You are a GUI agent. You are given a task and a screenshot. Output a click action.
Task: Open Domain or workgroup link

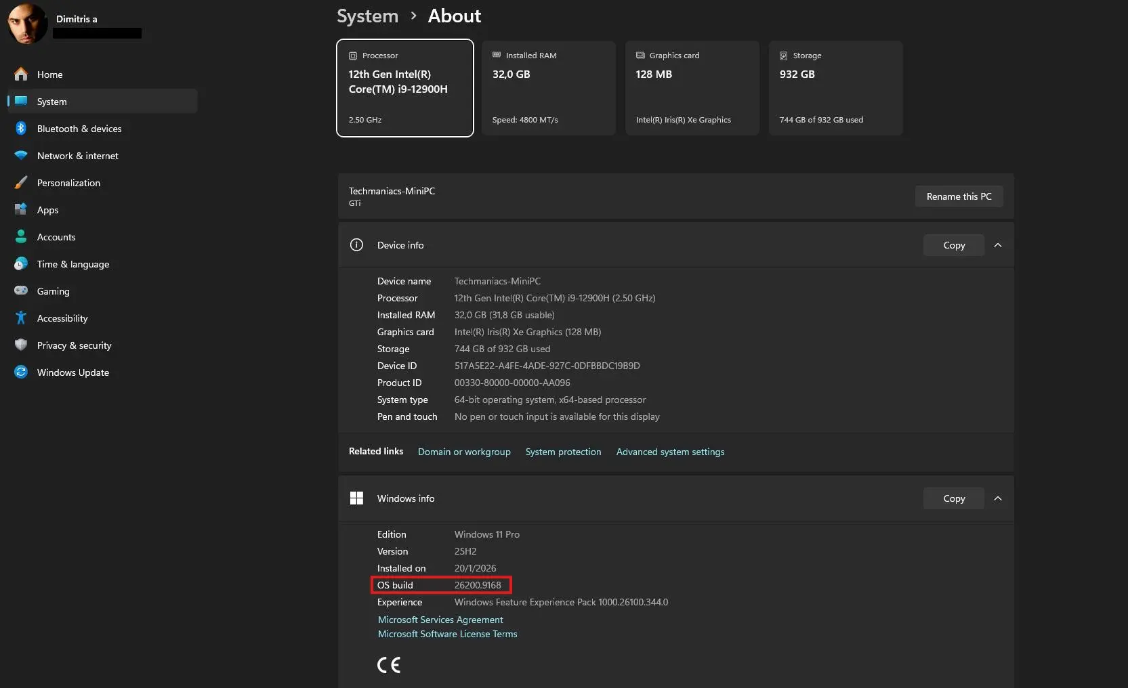point(464,452)
